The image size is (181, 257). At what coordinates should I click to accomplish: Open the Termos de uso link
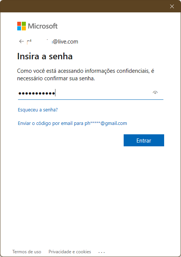(27, 252)
